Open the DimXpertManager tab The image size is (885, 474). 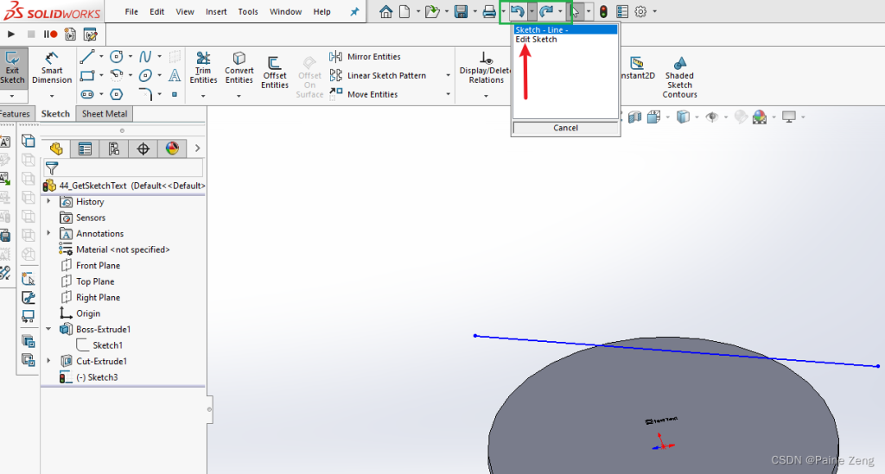tap(143, 149)
